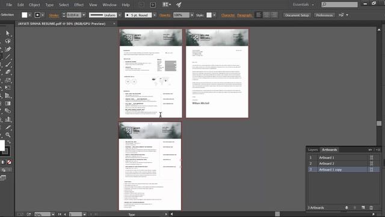The width and height of the screenshot is (385, 217).
Task: Align paragraph text left
Action: [259, 15]
